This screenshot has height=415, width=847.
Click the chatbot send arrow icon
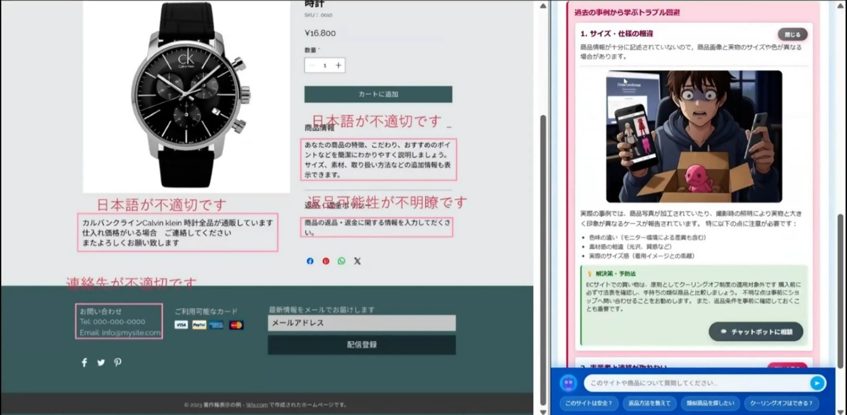click(816, 383)
